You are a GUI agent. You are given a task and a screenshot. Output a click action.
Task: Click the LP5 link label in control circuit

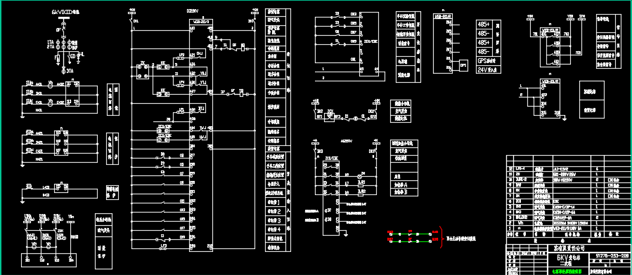click(x=182, y=109)
